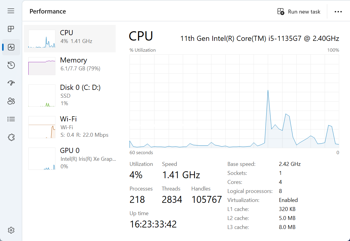Select the Performance page icon
Image resolution: width=350 pixels, height=241 pixels.
click(11, 47)
